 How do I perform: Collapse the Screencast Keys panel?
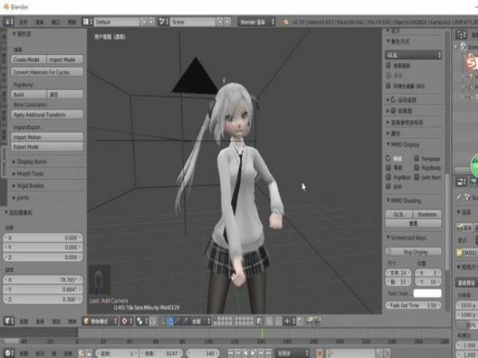coord(406,237)
